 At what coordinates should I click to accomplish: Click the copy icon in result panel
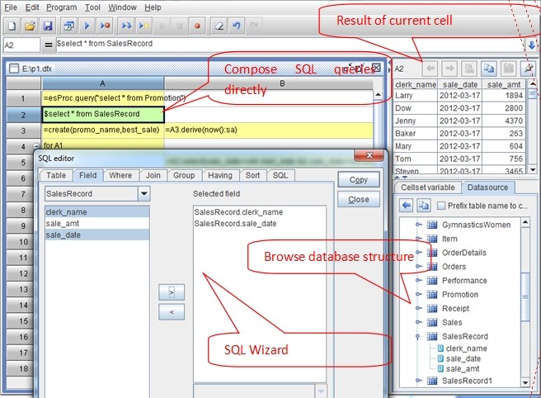489,69
